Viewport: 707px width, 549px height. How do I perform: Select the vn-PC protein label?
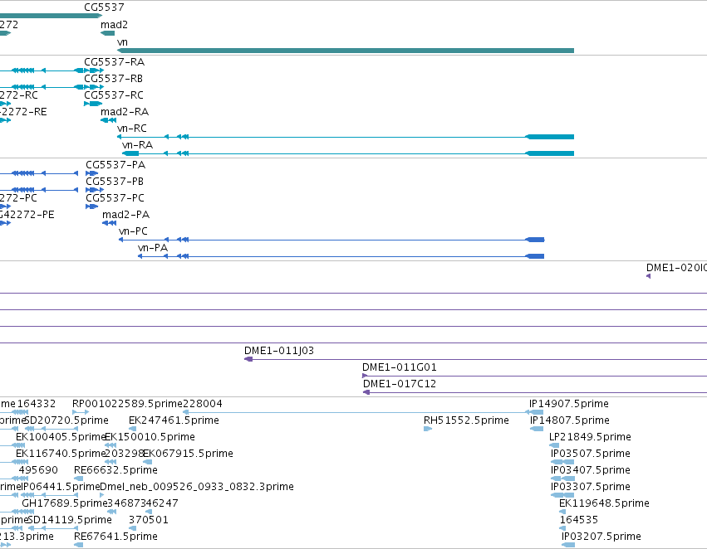[133, 231]
